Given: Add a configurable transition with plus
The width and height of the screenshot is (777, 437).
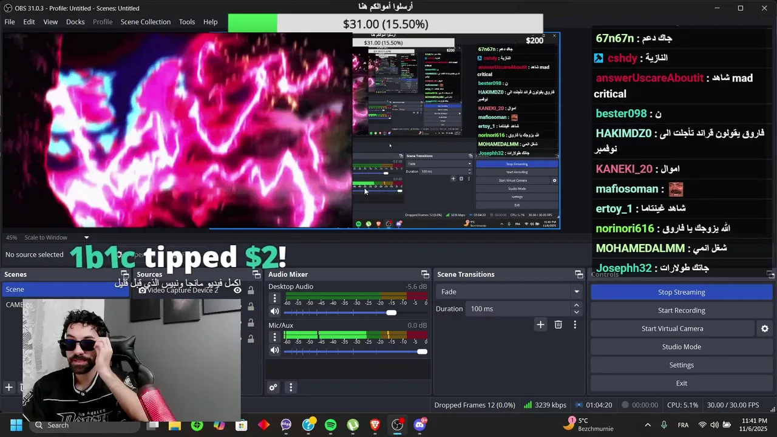Looking at the screenshot, I should click(x=540, y=325).
